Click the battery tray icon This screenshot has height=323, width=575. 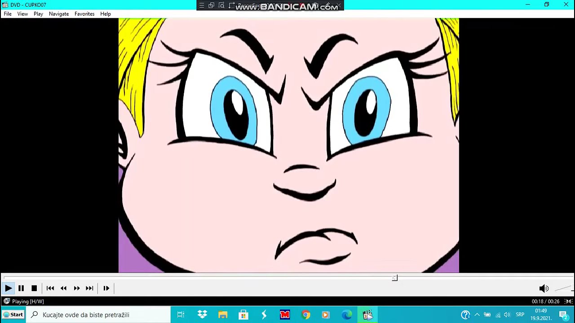click(x=487, y=315)
